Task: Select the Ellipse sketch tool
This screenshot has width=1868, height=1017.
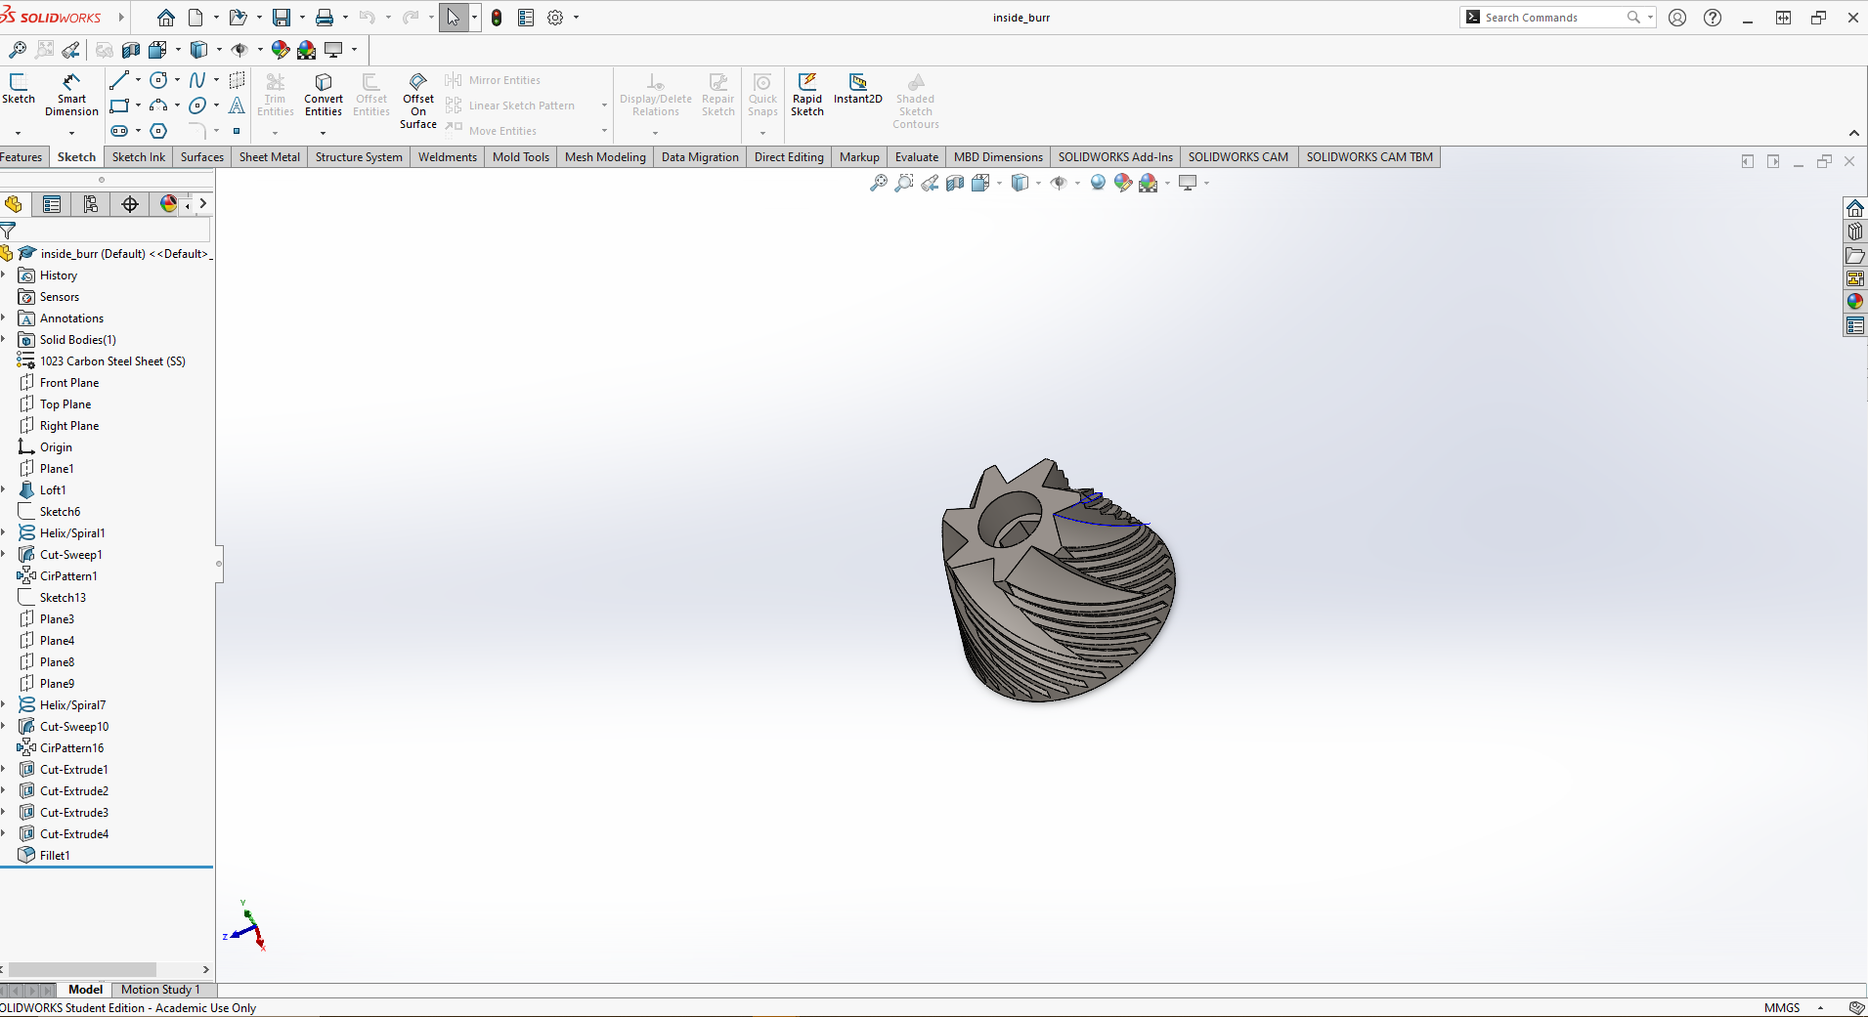Action: 197,106
